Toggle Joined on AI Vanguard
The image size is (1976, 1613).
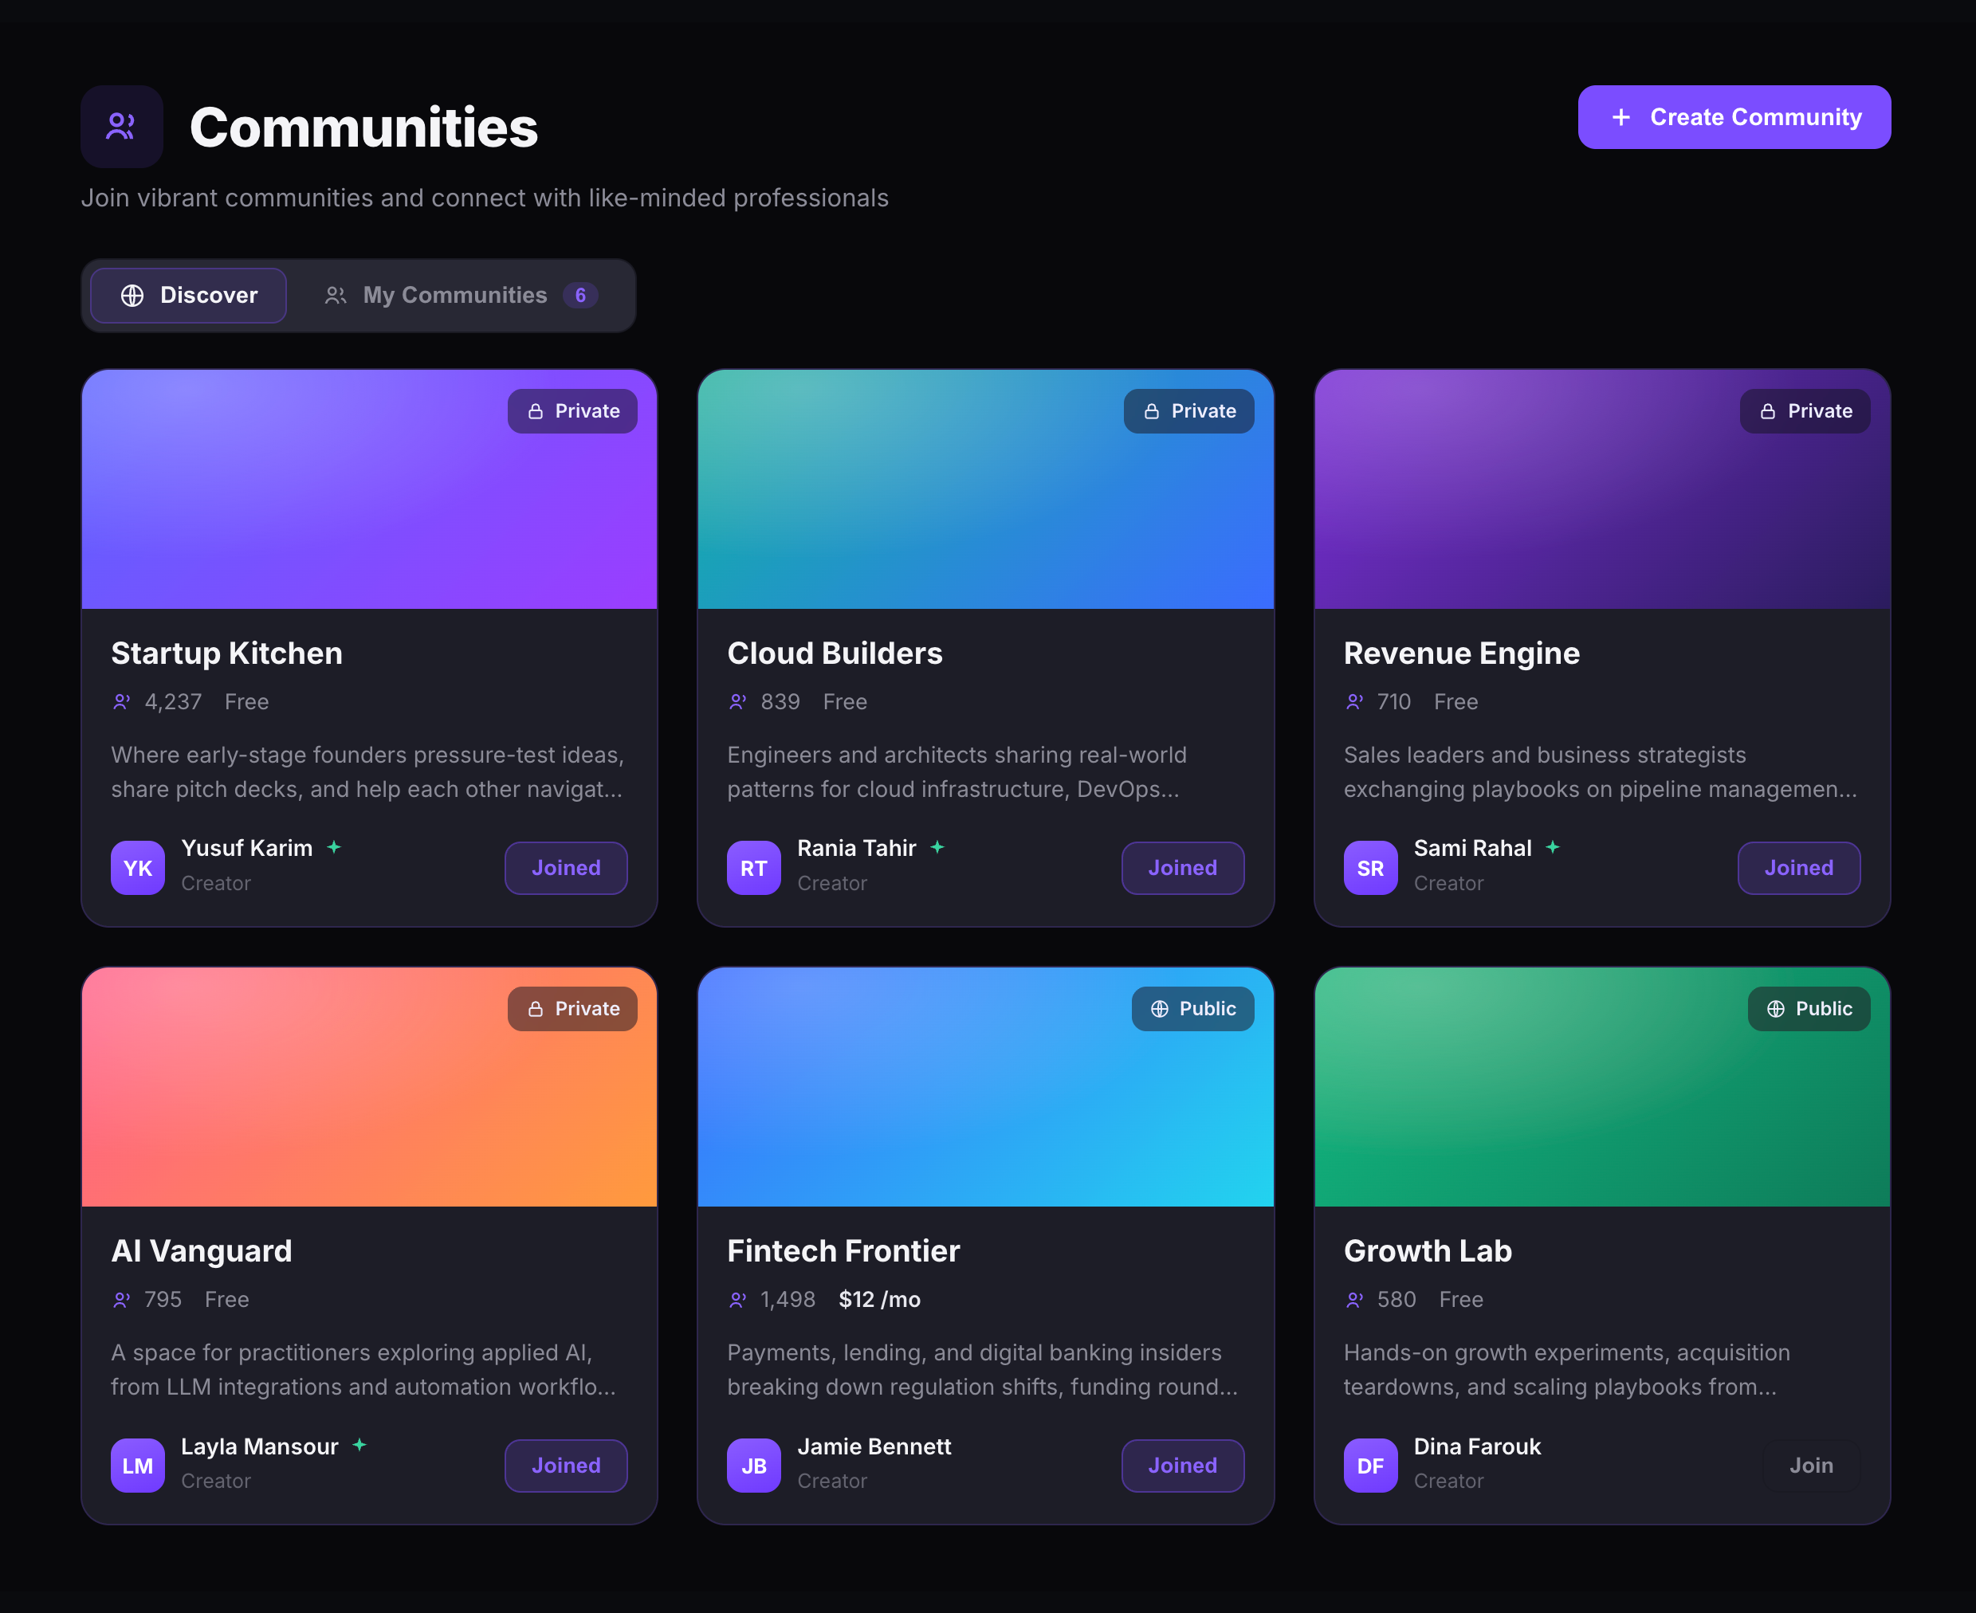pyautogui.click(x=566, y=1466)
